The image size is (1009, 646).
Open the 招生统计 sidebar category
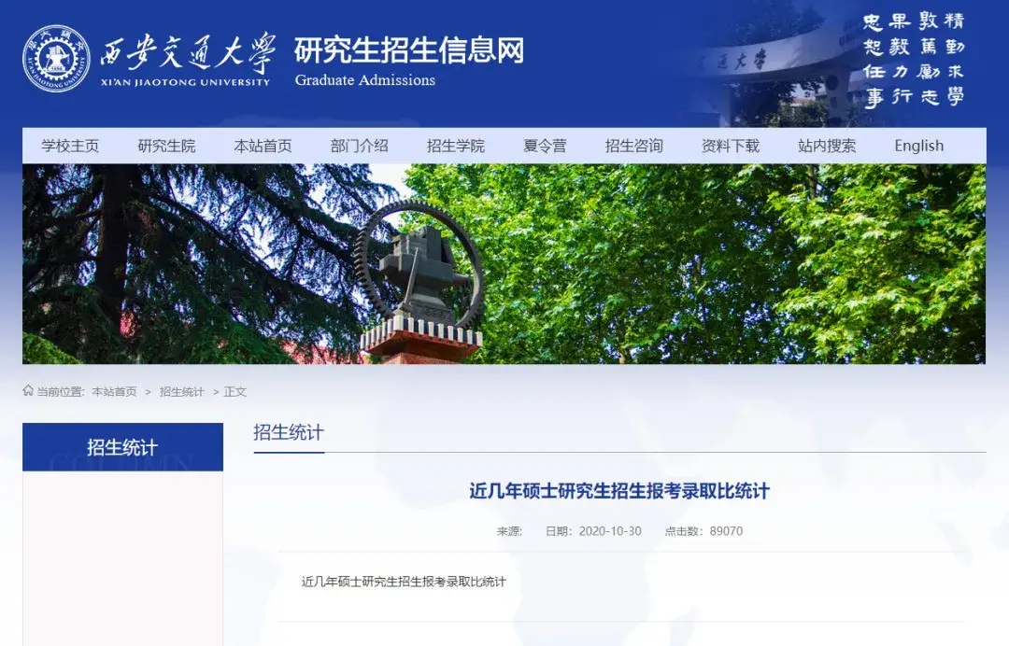121,446
